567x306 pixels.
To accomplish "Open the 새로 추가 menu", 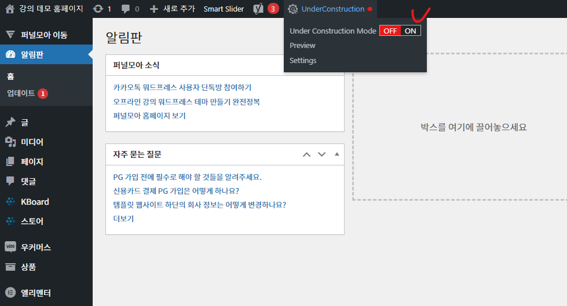I will (172, 9).
